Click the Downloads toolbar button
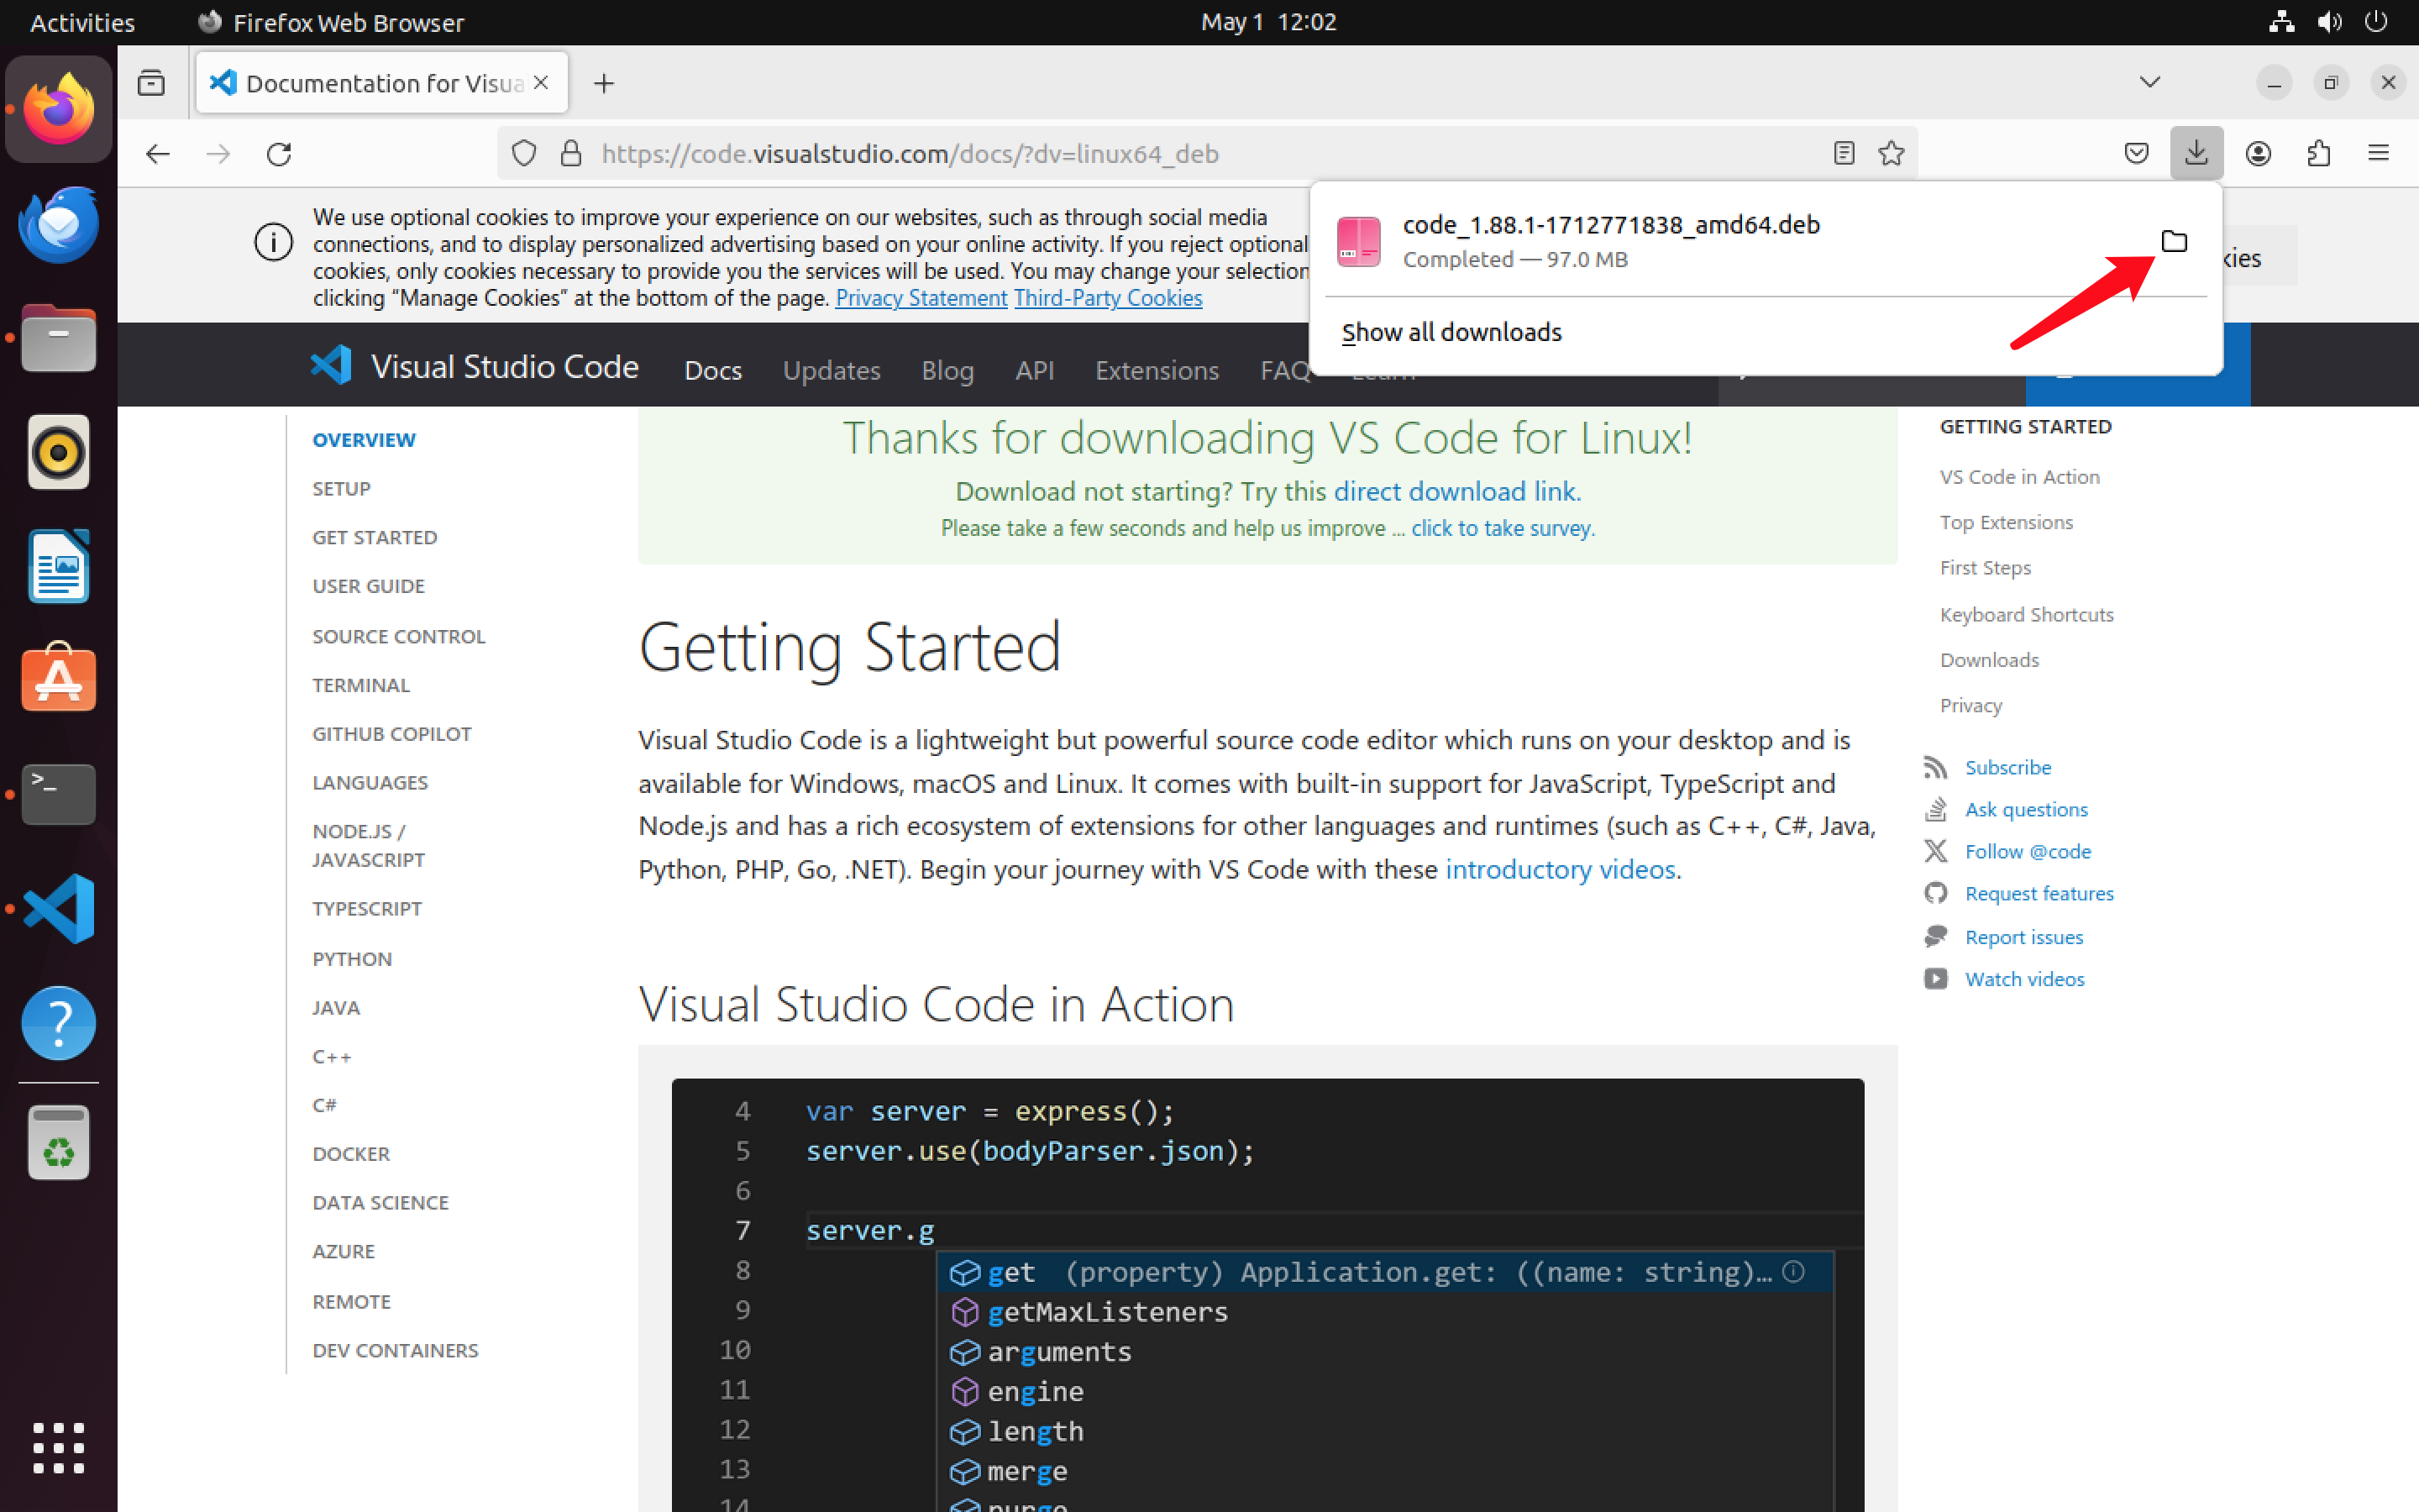2419x1512 pixels. pyautogui.click(x=2195, y=153)
